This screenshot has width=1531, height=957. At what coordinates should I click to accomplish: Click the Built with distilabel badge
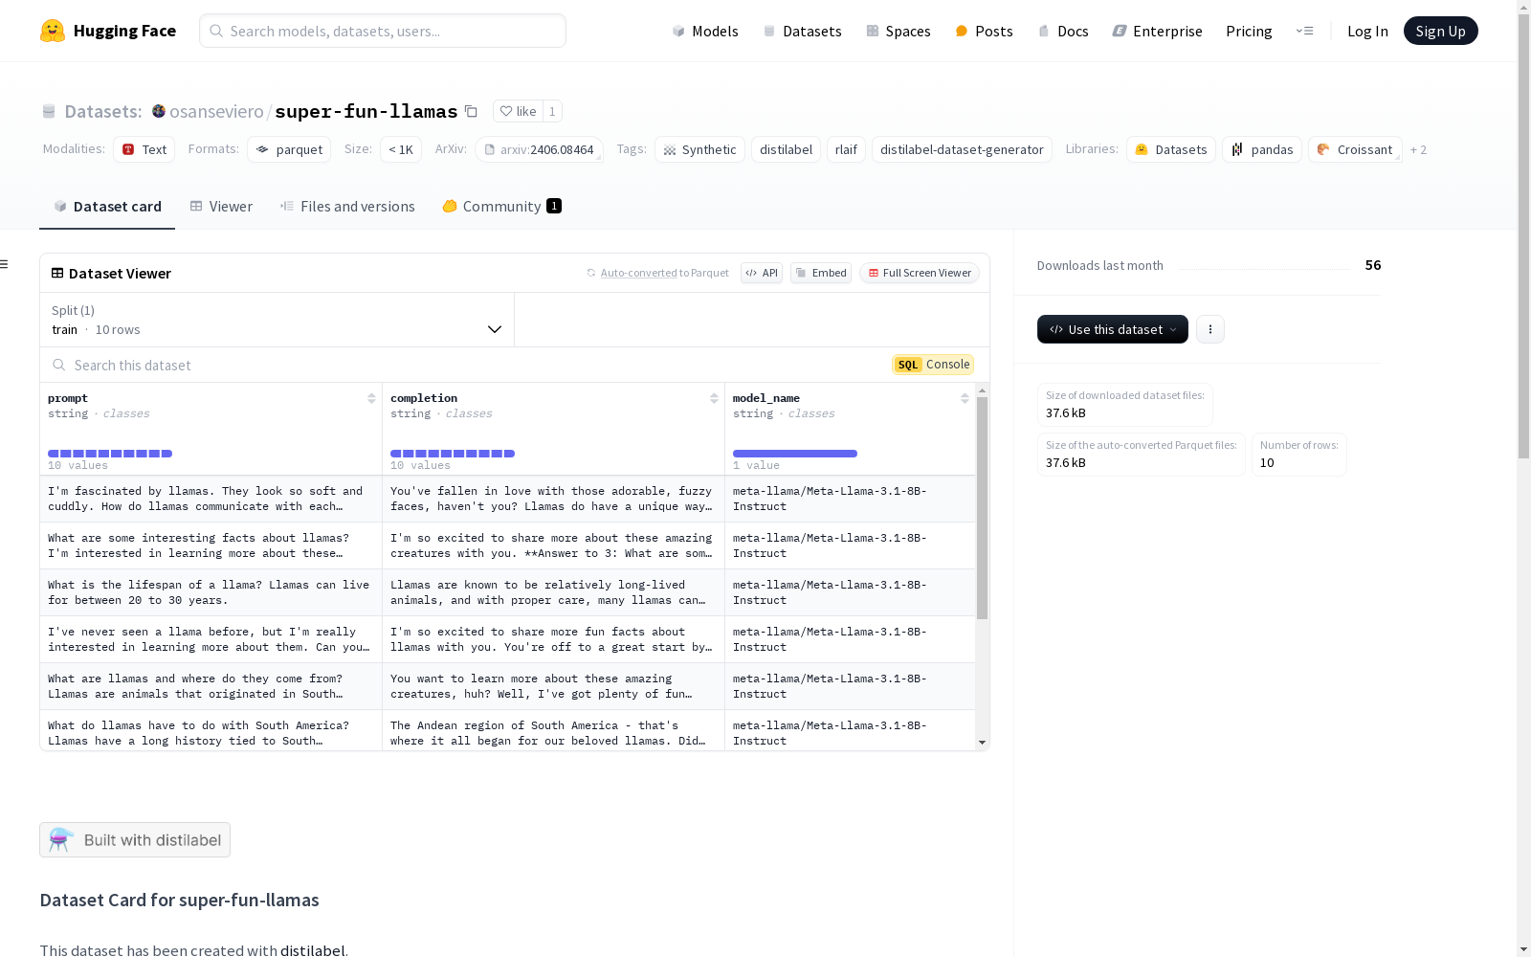click(x=135, y=839)
